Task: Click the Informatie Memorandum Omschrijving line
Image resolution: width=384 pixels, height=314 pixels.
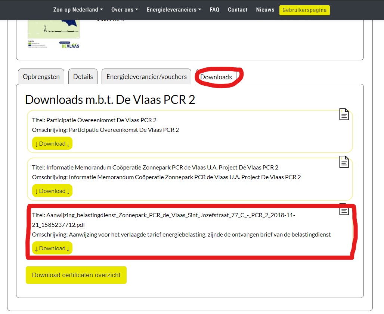Action: [166, 177]
